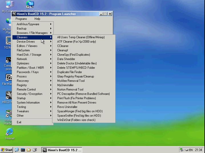The width and height of the screenshot is (205, 153).
Task: Select Remove All Non Present Drivers
Action: [84, 102]
